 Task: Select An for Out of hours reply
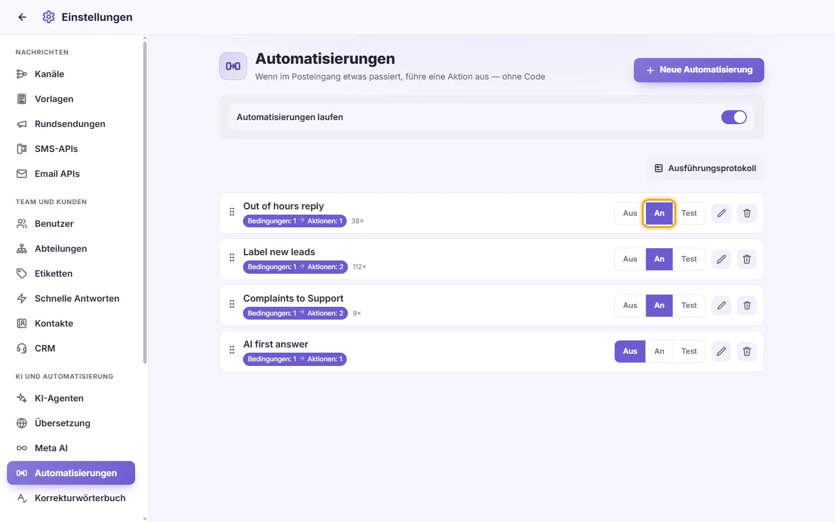[659, 213]
